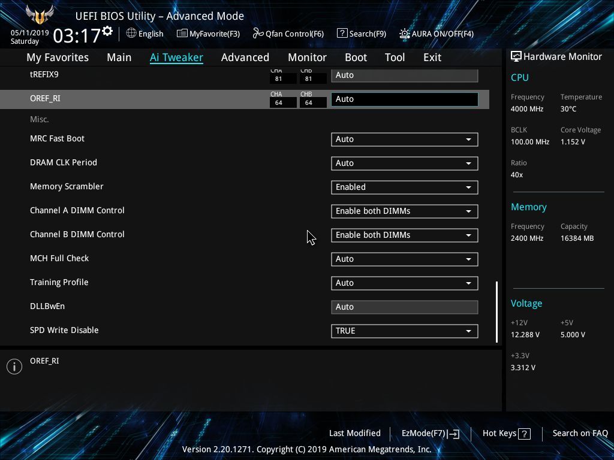Image resolution: width=614 pixels, height=460 pixels.
Task: Open Channel B DIMM Control dropdown
Action: [405, 235]
